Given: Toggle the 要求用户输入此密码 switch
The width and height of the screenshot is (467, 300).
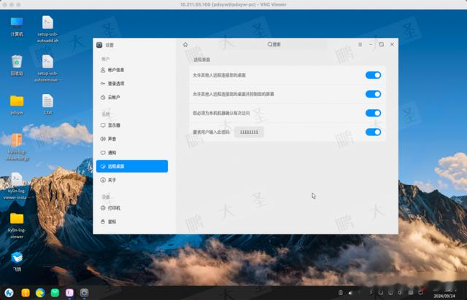Looking at the screenshot, I should coord(373,132).
